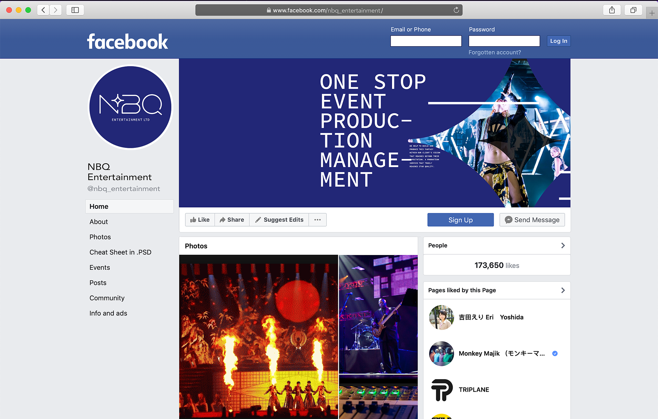Viewport: 658px width, 419px height.
Task: Open the Monkey Majik avatar
Action: click(441, 354)
